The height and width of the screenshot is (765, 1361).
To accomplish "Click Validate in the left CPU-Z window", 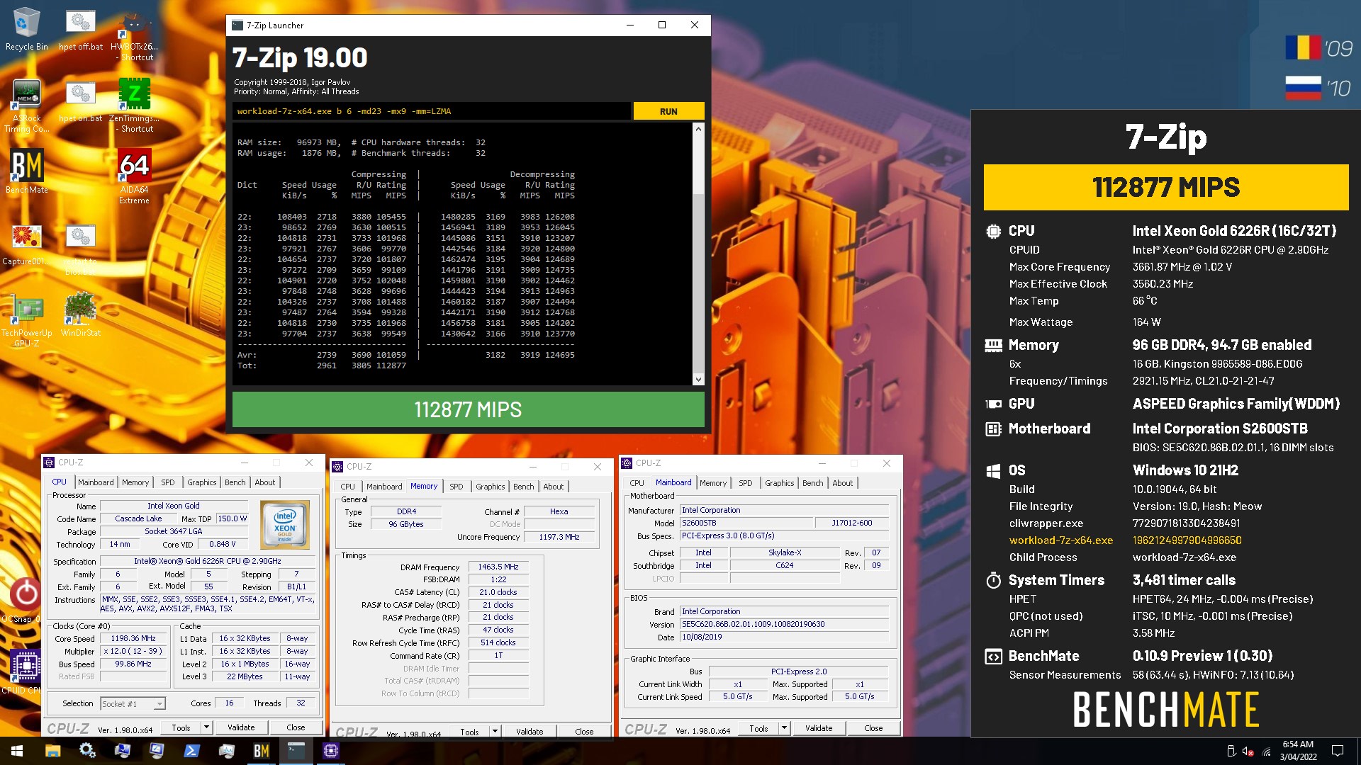I will pos(241,727).
